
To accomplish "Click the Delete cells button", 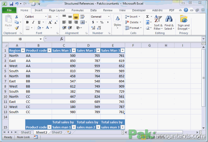I will coord(133,22).
